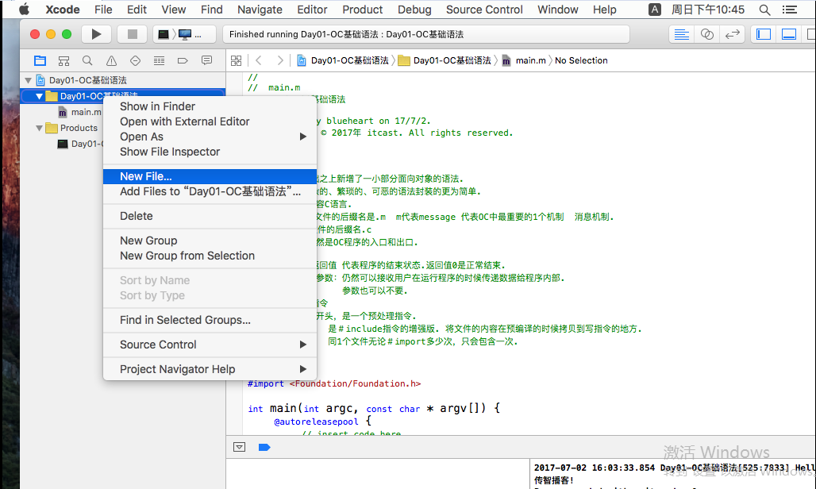The image size is (816, 489).
Task: Select the Day01 executable under Products
Action: tap(81, 144)
